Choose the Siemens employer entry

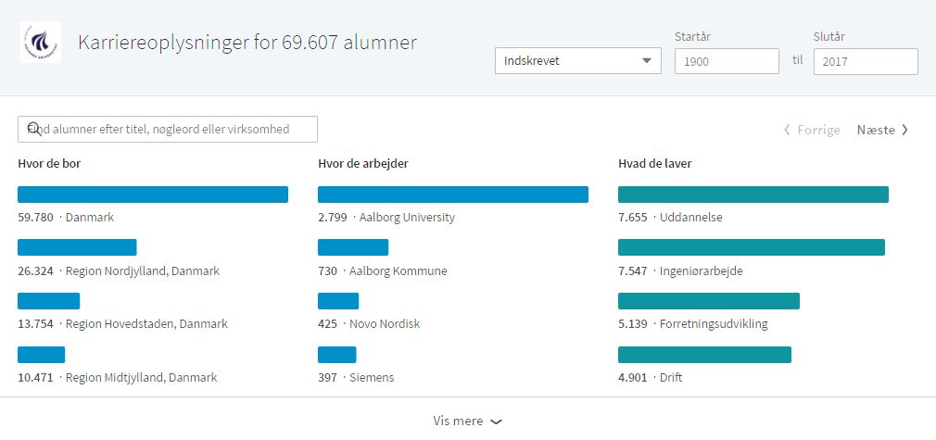tap(336, 355)
